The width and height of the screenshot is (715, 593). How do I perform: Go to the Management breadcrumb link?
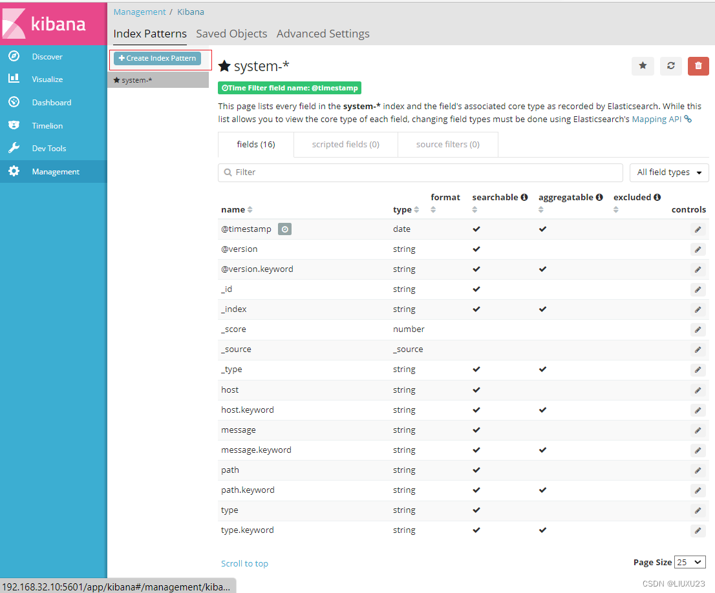tap(140, 12)
